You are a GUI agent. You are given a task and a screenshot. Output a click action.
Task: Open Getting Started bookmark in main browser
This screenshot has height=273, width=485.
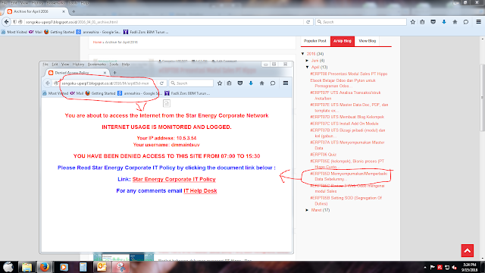pyautogui.click(x=59, y=32)
